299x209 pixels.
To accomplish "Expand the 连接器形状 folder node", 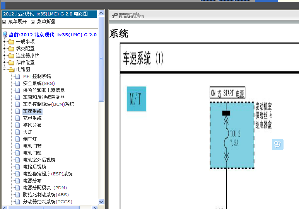I will 4,56.
